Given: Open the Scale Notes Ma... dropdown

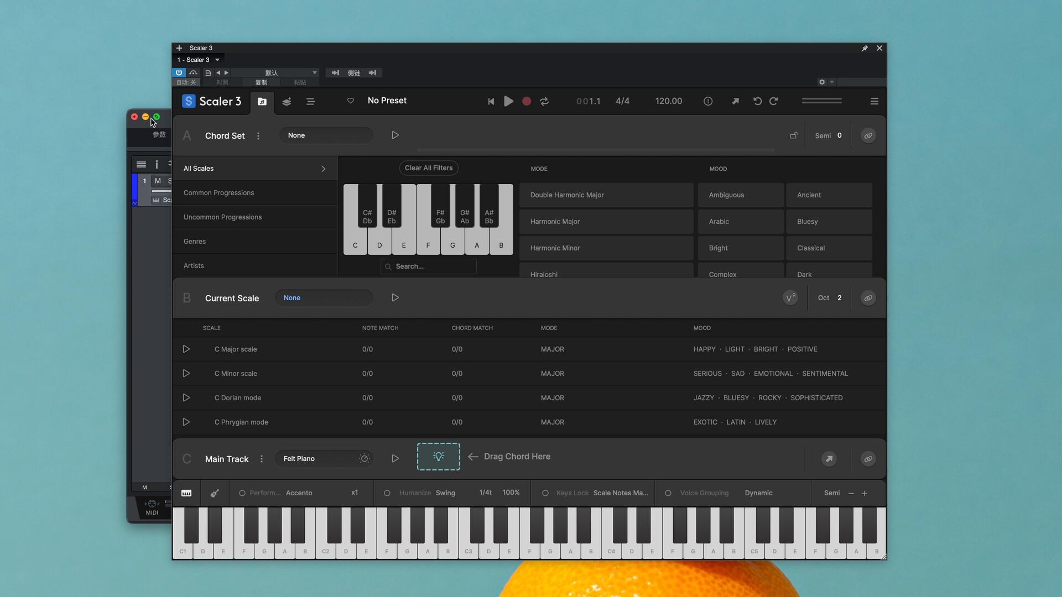Looking at the screenshot, I should pos(621,493).
